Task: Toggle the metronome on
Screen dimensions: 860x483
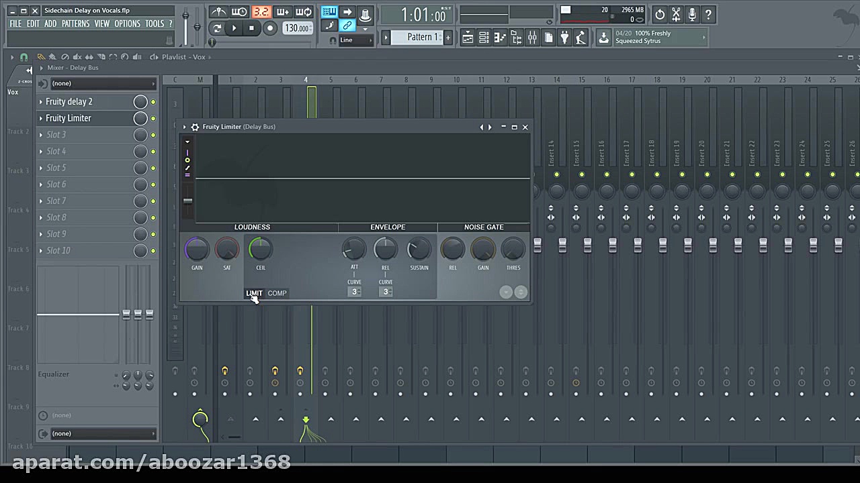Action: point(218,11)
